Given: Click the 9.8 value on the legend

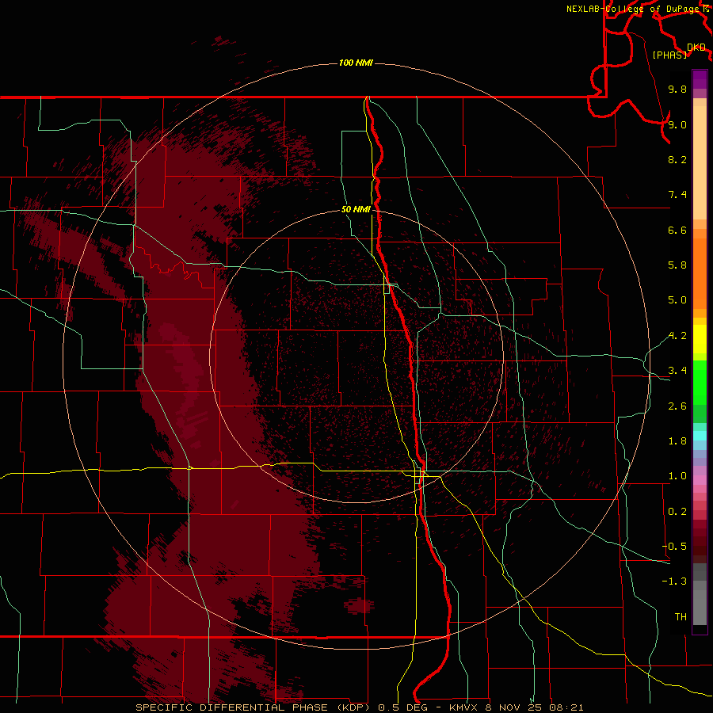Looking at the screenshot, I should [x=677, y=89].
